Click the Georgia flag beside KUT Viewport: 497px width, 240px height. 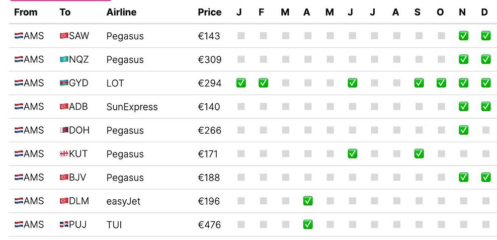(x=64, y=154)
